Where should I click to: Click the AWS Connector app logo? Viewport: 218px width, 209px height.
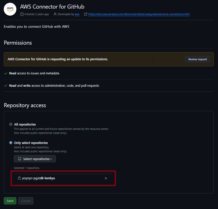click(x=10, y=9)
